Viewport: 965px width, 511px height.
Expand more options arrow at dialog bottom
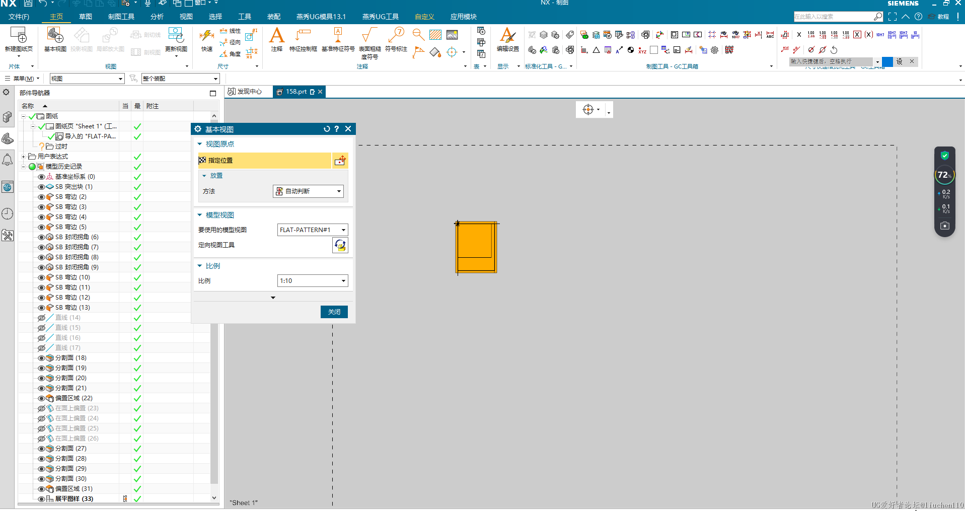pyautogui.click(x=273, y=298)
